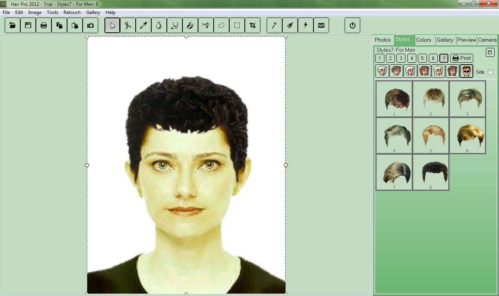Screen dimensions: 499x296
Task: Choose the short blonde woman face category
Action: pos(382,71)
